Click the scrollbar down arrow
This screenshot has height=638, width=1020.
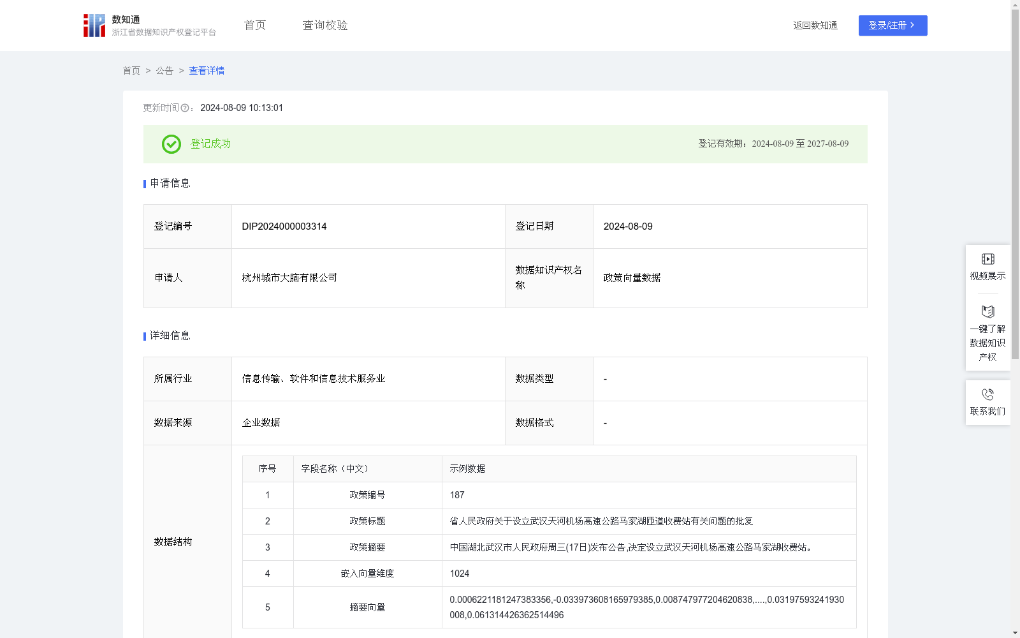click(1015, 634)
